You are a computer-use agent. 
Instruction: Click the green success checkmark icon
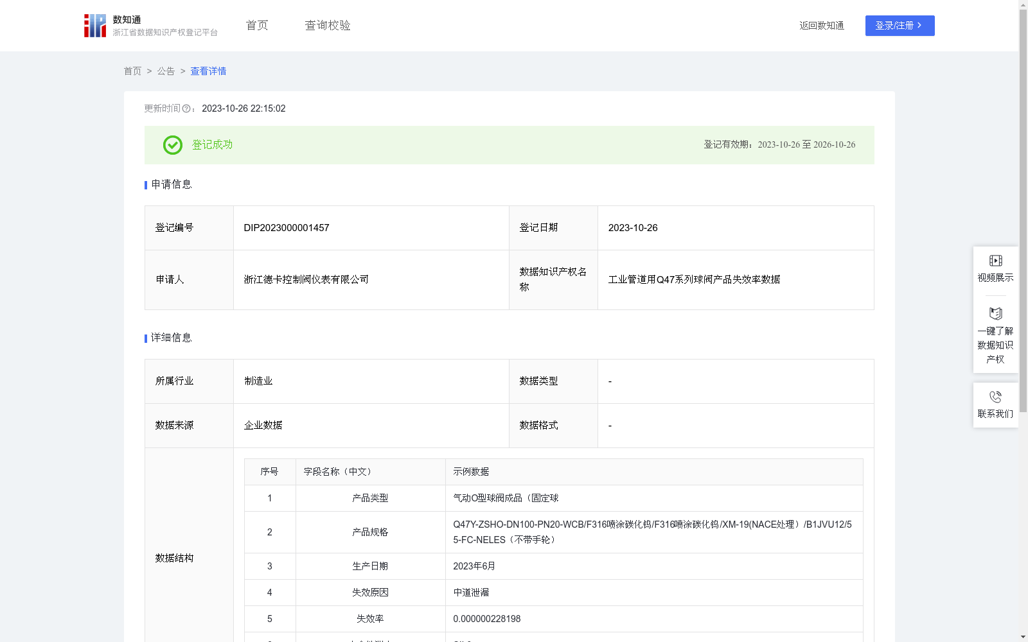(x=172, y=145)
